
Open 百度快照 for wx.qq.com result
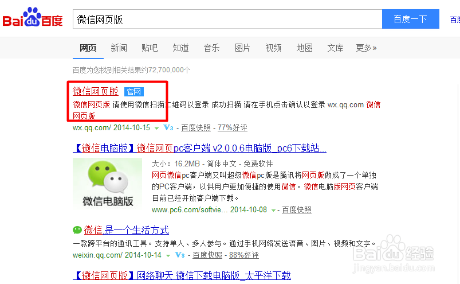196,128
